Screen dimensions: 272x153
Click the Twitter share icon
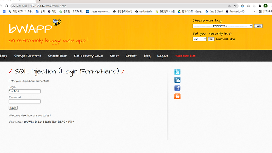pos(177,72)
